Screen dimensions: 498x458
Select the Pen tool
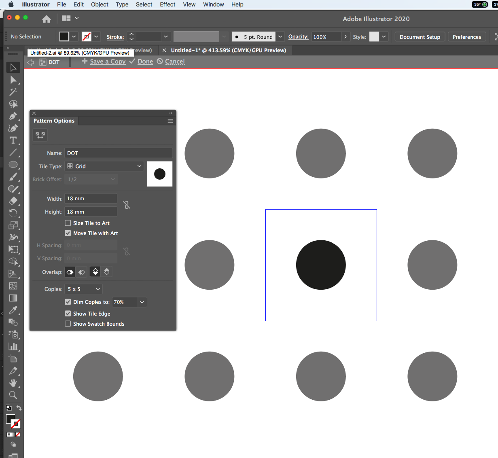pyautogui.click(x=13, y=116)
